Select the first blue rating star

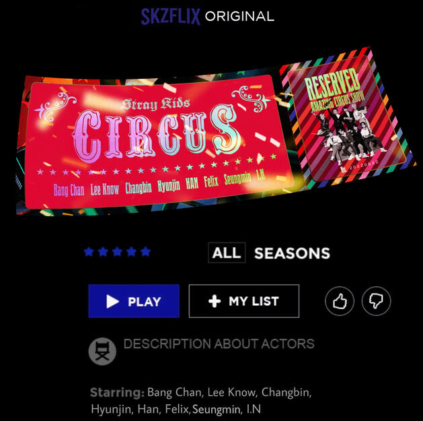(x=89, y=252)
